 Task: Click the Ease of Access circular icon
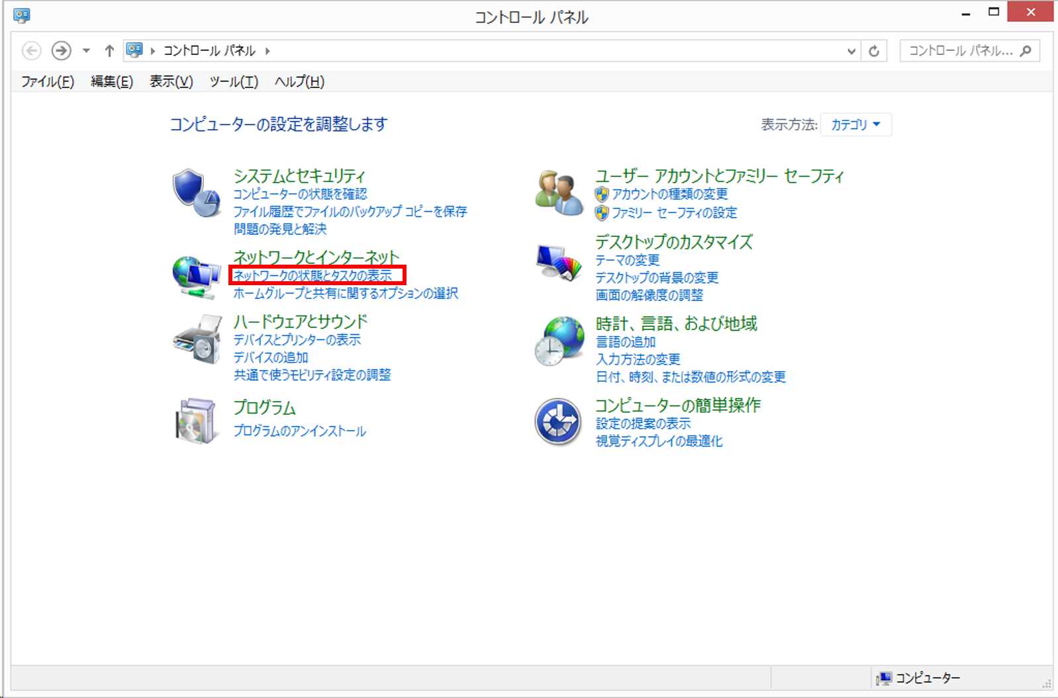point(558,421)
